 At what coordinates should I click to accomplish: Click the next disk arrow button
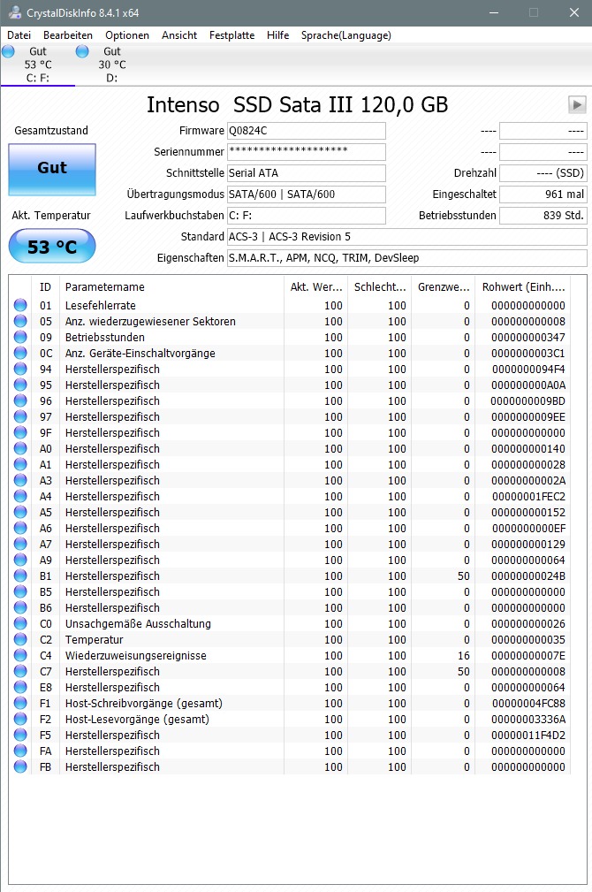pyautogui.click(x=577, y=104)
